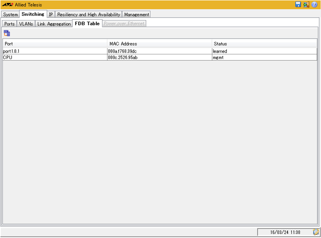Sort by the Port column header
Image resolution: width=321 pixels, height=238 pixels.
[x=55, y=44]
